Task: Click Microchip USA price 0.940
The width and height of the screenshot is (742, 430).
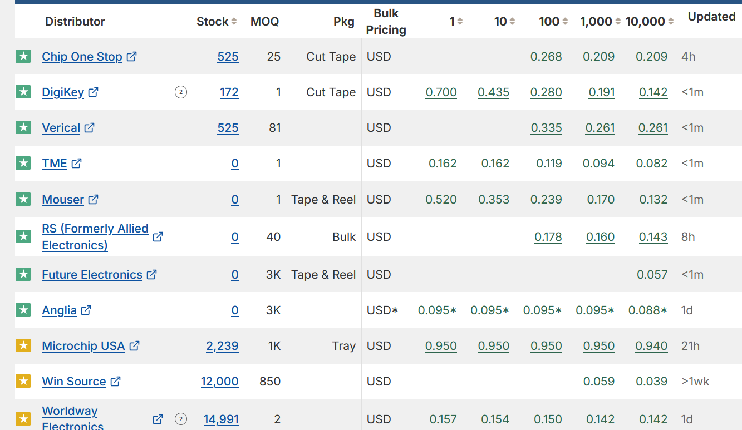Action: [x=652, y=346]
